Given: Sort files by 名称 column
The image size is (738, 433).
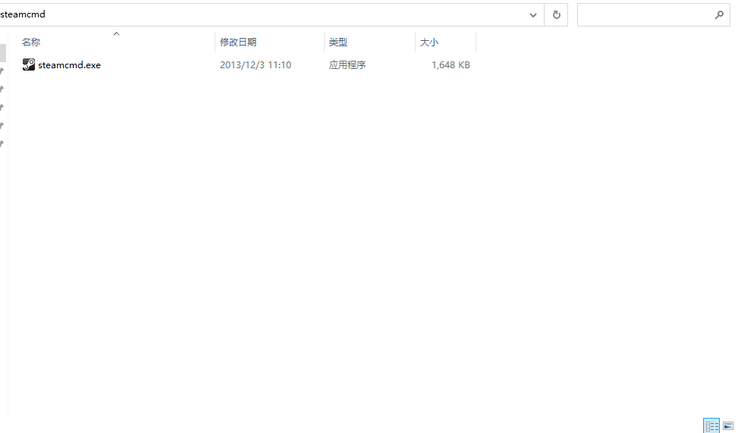Looking at the screenshot, I should pyautogui.click(x=31, y=42).
